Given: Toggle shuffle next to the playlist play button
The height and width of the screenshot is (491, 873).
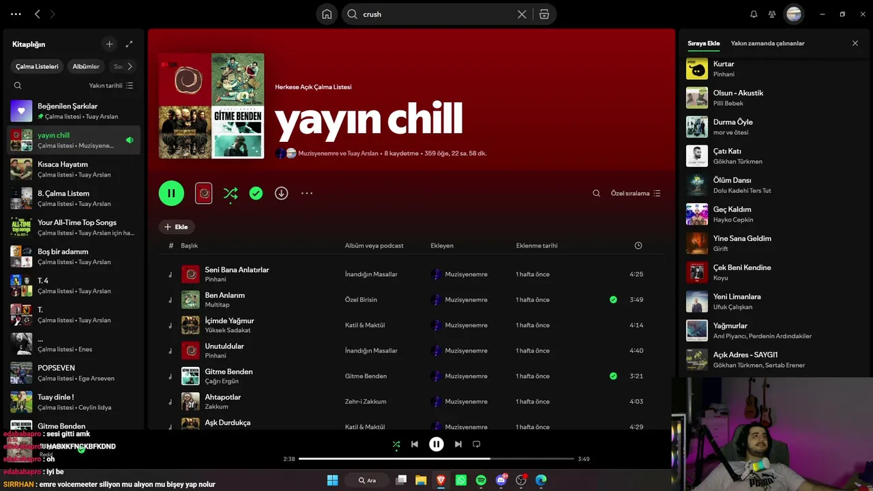Looking at the screenshot, I should (x=231, y=193).
